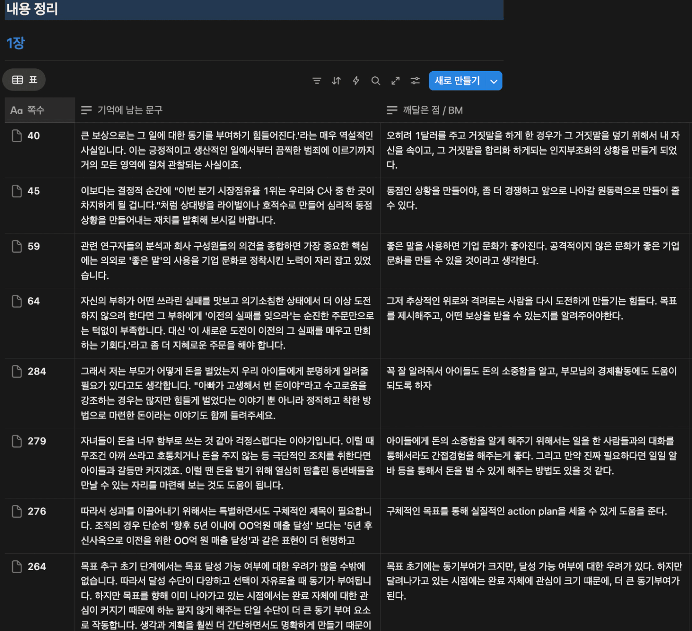
Task: Open database in full page expand icon
Action: pos(395,81)
